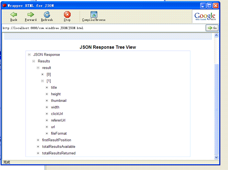Expand the refererUrl node
228x170 pixels.
47,120
